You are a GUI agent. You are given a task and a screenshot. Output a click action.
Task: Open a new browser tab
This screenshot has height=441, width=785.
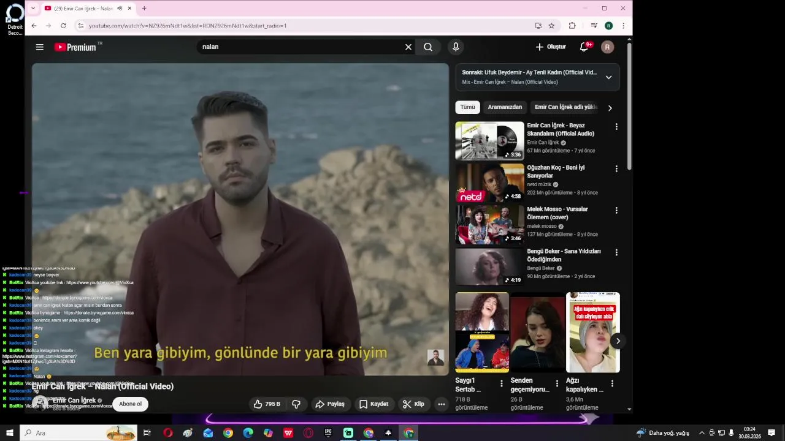coord(144,9)
